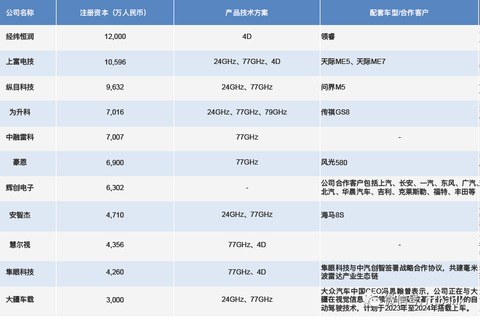Image resolution: width=480 pixels, height=321 pixels.
Task: Click capital value 6,302
Action: click(x=115, y=188)
